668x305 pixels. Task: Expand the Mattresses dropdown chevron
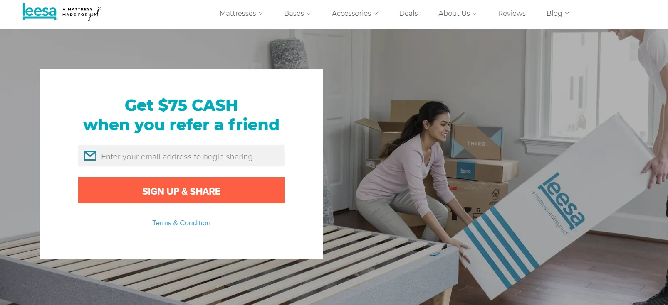(261, 13)
